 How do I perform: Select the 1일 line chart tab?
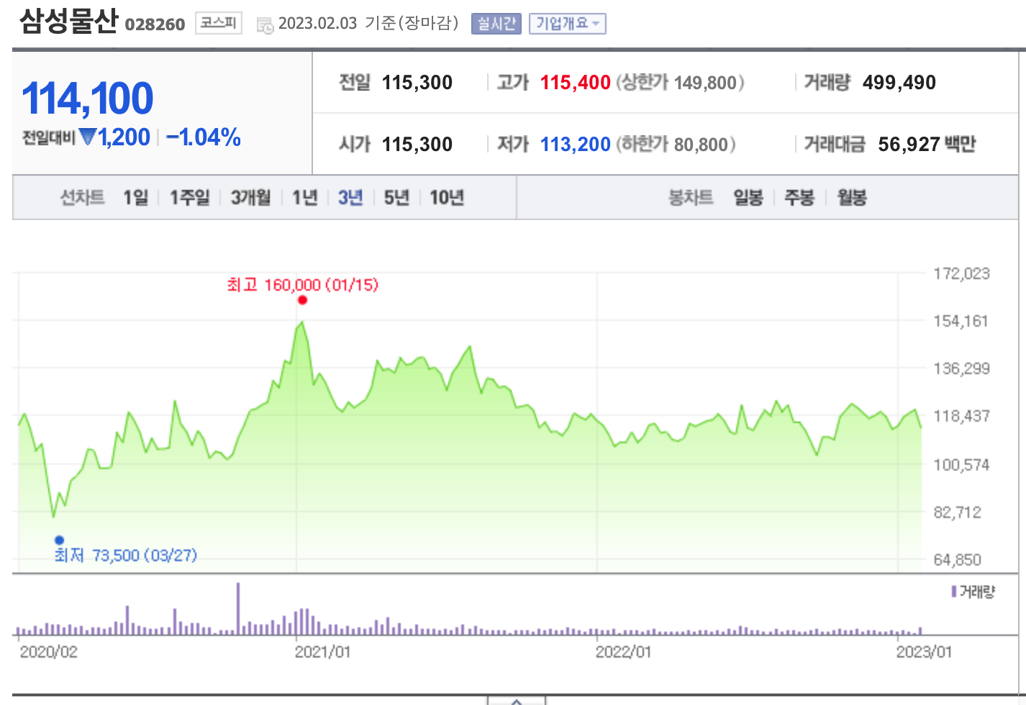[x=135, y=197]
